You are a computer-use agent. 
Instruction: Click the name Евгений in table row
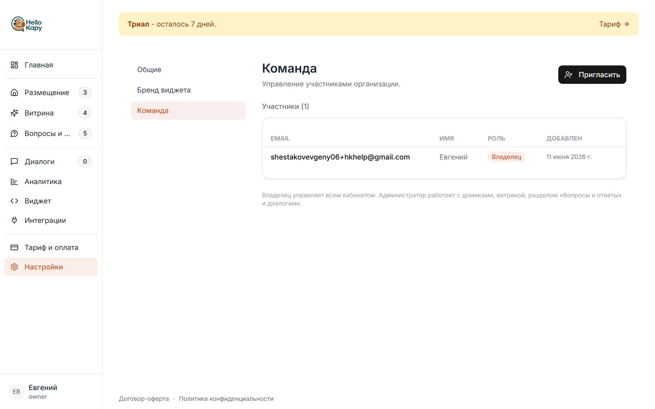(453, 157)
